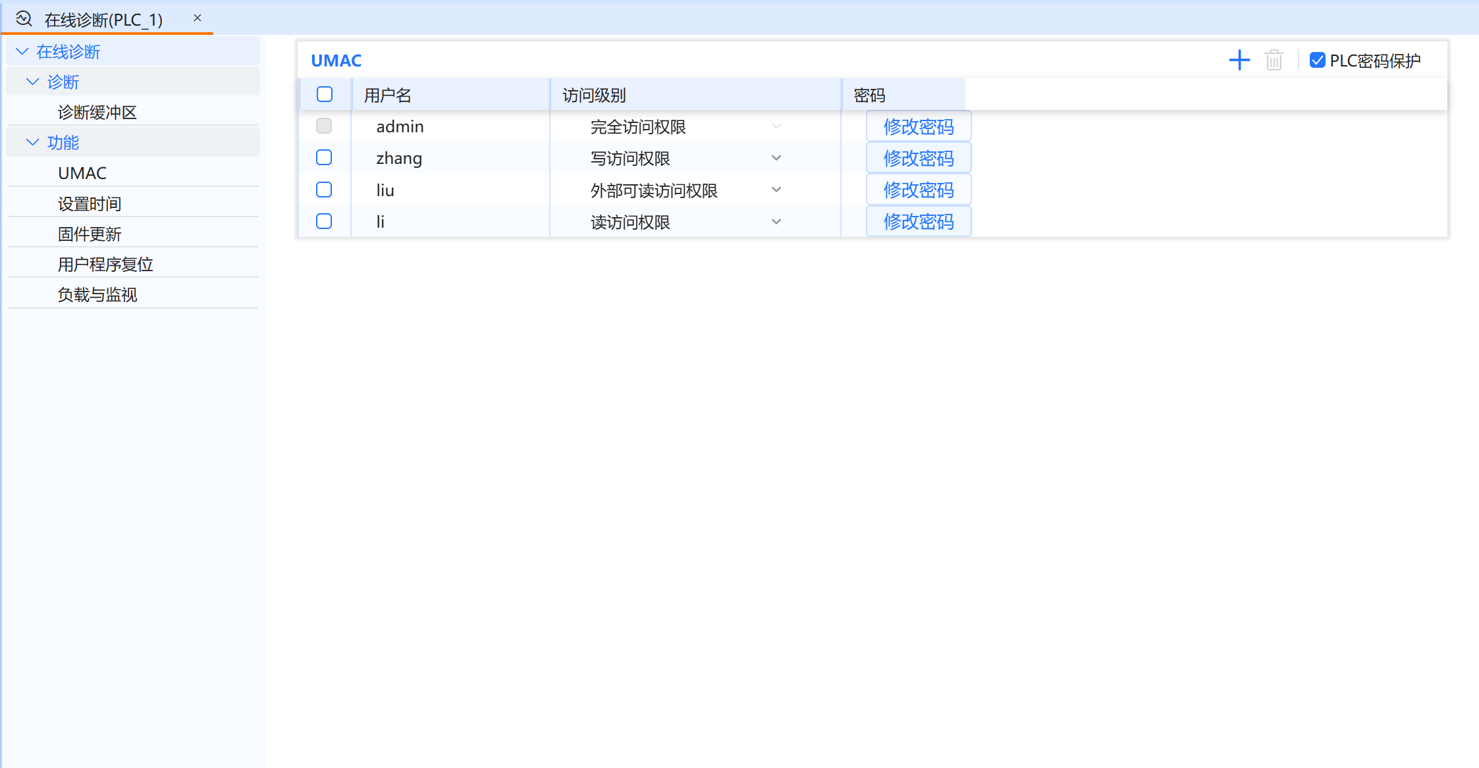
Task: Click the 用户名 column header
Action: pyautogui.click(x=388, y=95)
